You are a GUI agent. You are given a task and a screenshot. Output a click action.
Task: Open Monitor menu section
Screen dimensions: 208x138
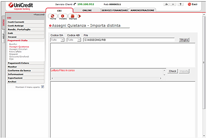(25, 67)
